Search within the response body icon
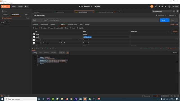 tap(176, 52)
